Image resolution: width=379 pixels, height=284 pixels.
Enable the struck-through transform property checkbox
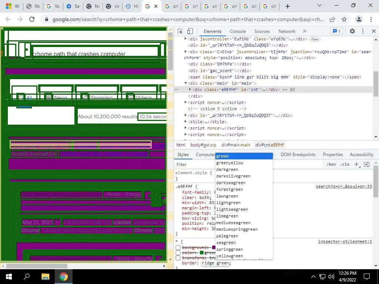click(178, 258)
